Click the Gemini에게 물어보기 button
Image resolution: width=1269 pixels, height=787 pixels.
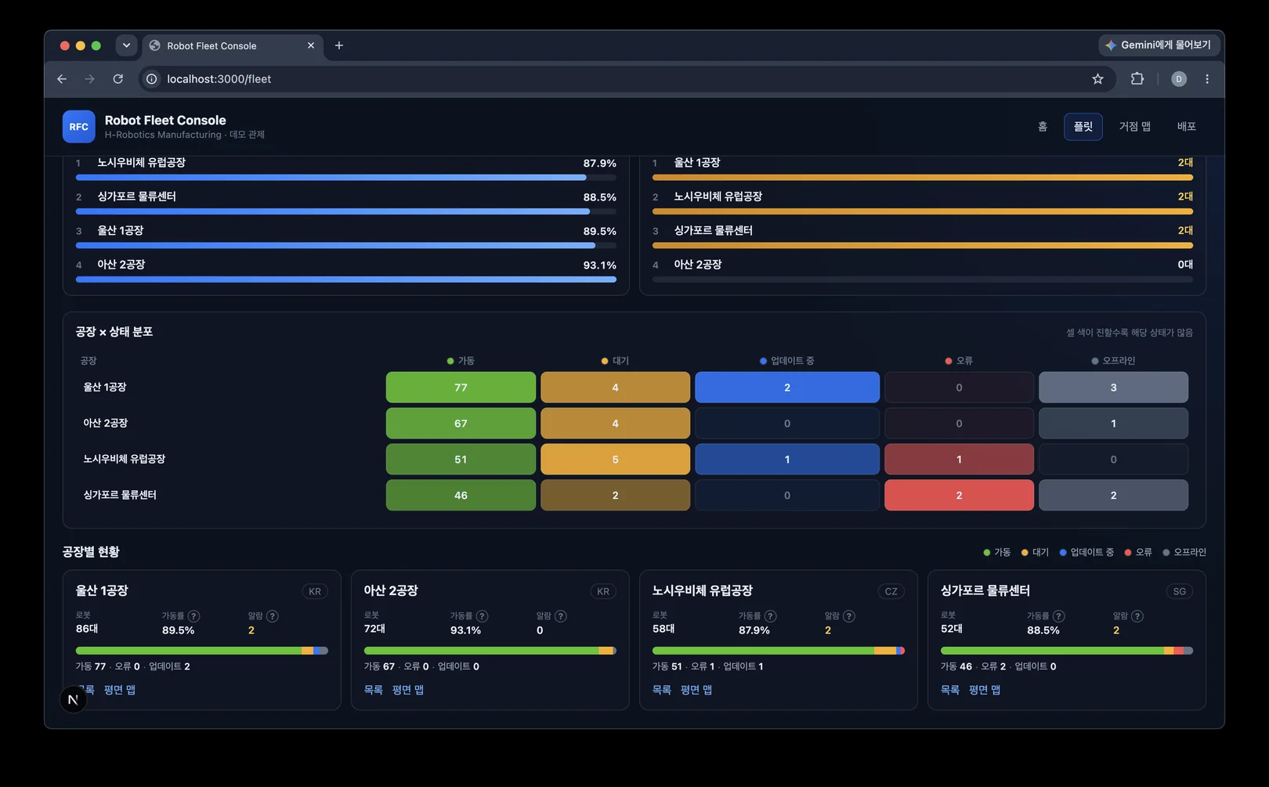point(1159,45)
